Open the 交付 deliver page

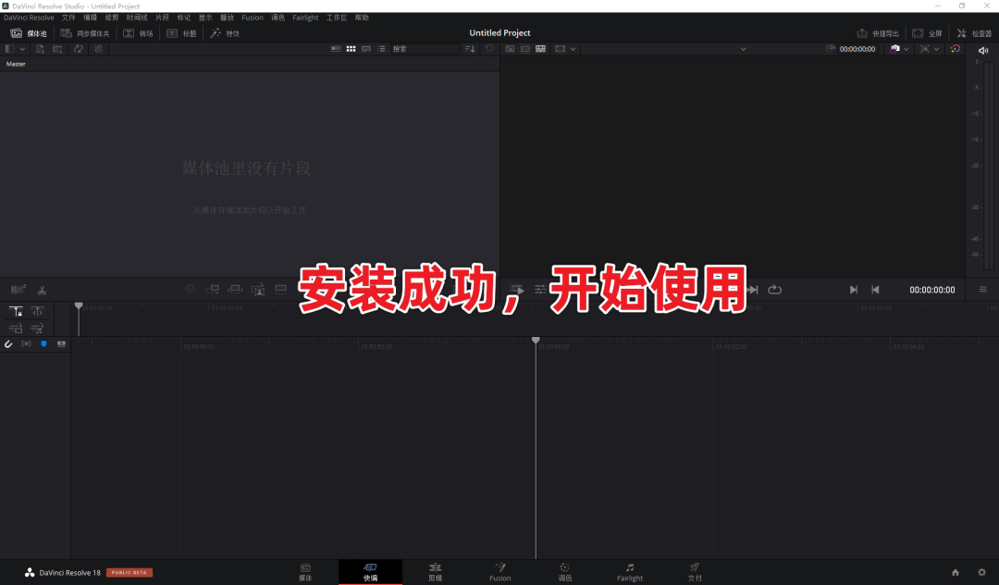click(695, 572)
